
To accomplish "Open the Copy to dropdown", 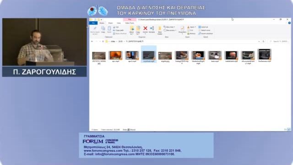I will pos(138,31).
